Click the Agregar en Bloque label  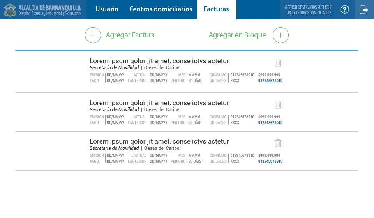click(x=237, y=35)
